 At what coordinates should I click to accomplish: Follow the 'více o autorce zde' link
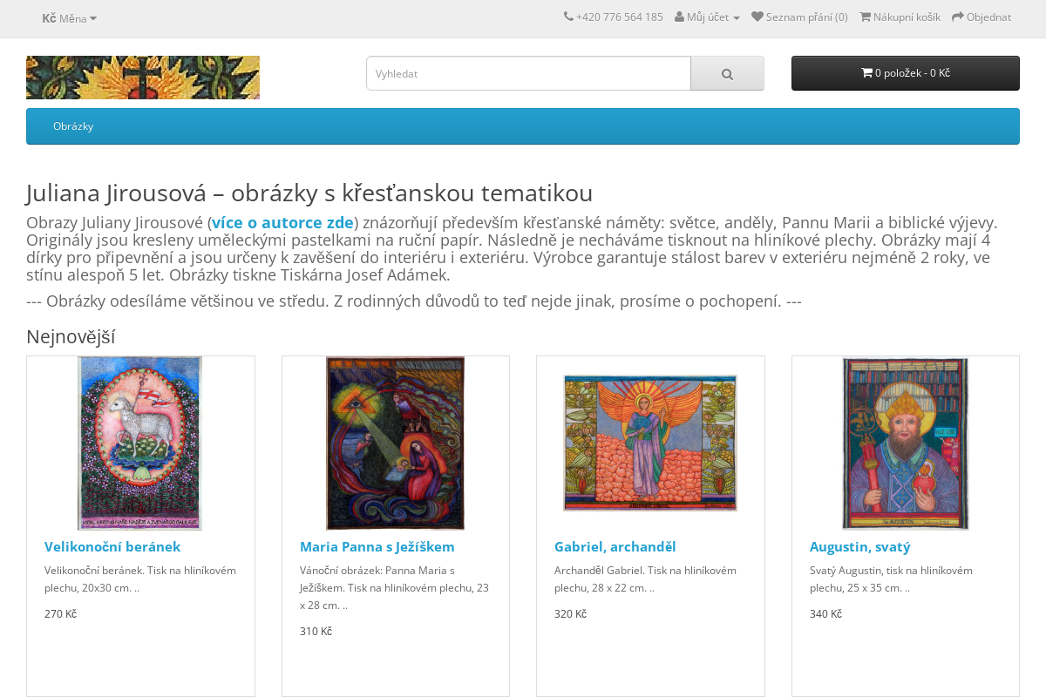pos(282,222)
